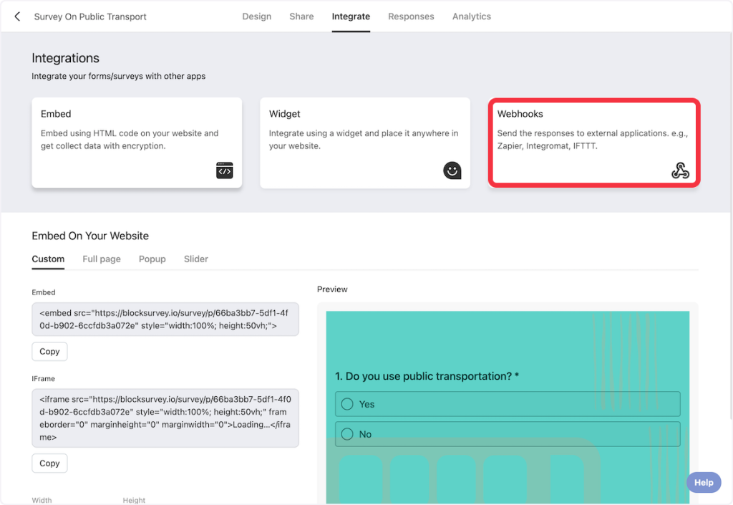Click the Embed code icon
The image size is (733, 505).
[x=225, y=170]
